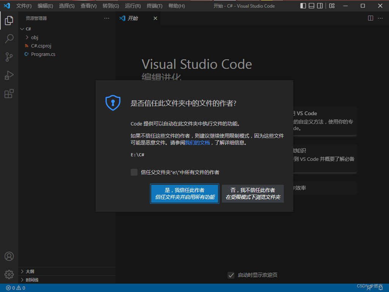
Task: Toggle the primary side bar layout icon
Action: point(303,6)
